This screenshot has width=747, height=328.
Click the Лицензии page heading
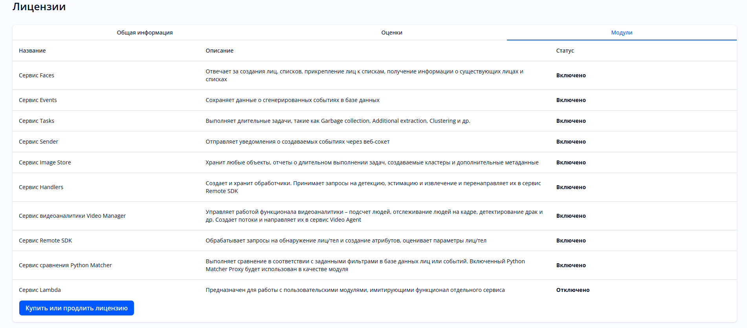click(39, 7)
